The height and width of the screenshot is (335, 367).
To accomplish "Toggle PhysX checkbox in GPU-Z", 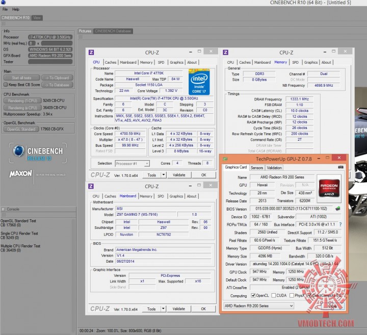I will 292,295.
